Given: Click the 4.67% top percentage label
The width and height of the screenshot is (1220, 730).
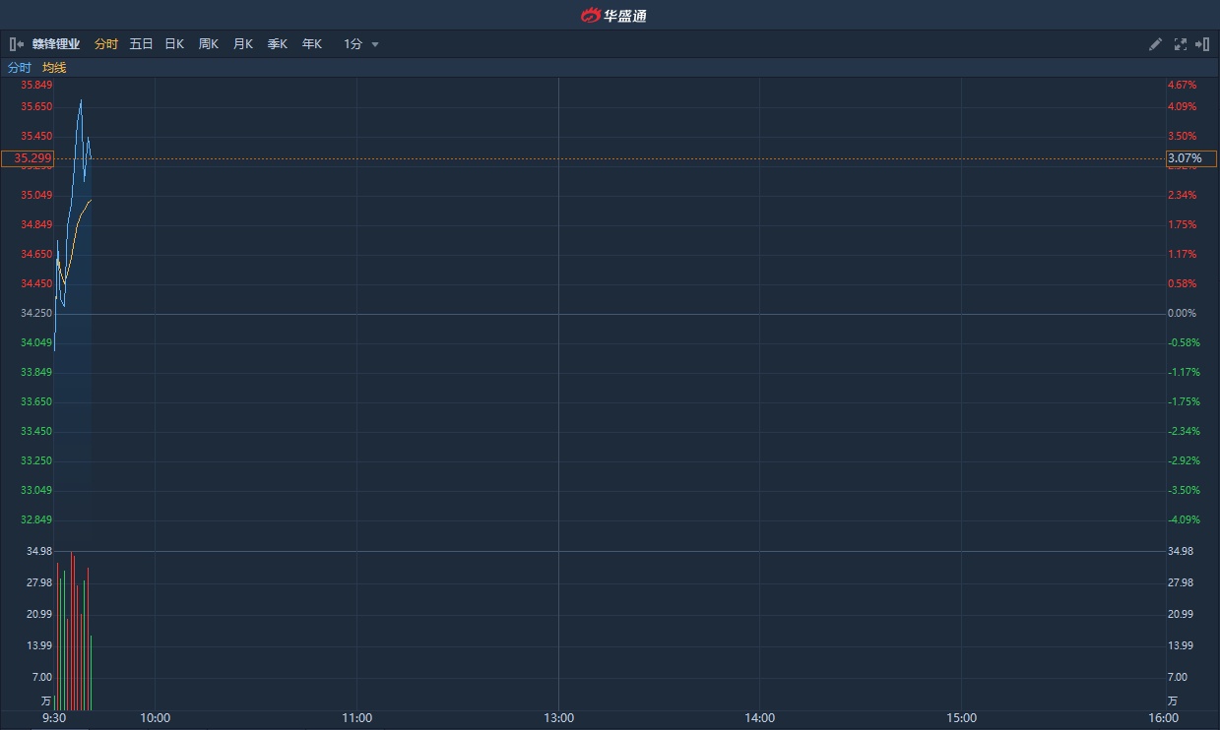Looking at the screenshot, I should click(1183, 86).
